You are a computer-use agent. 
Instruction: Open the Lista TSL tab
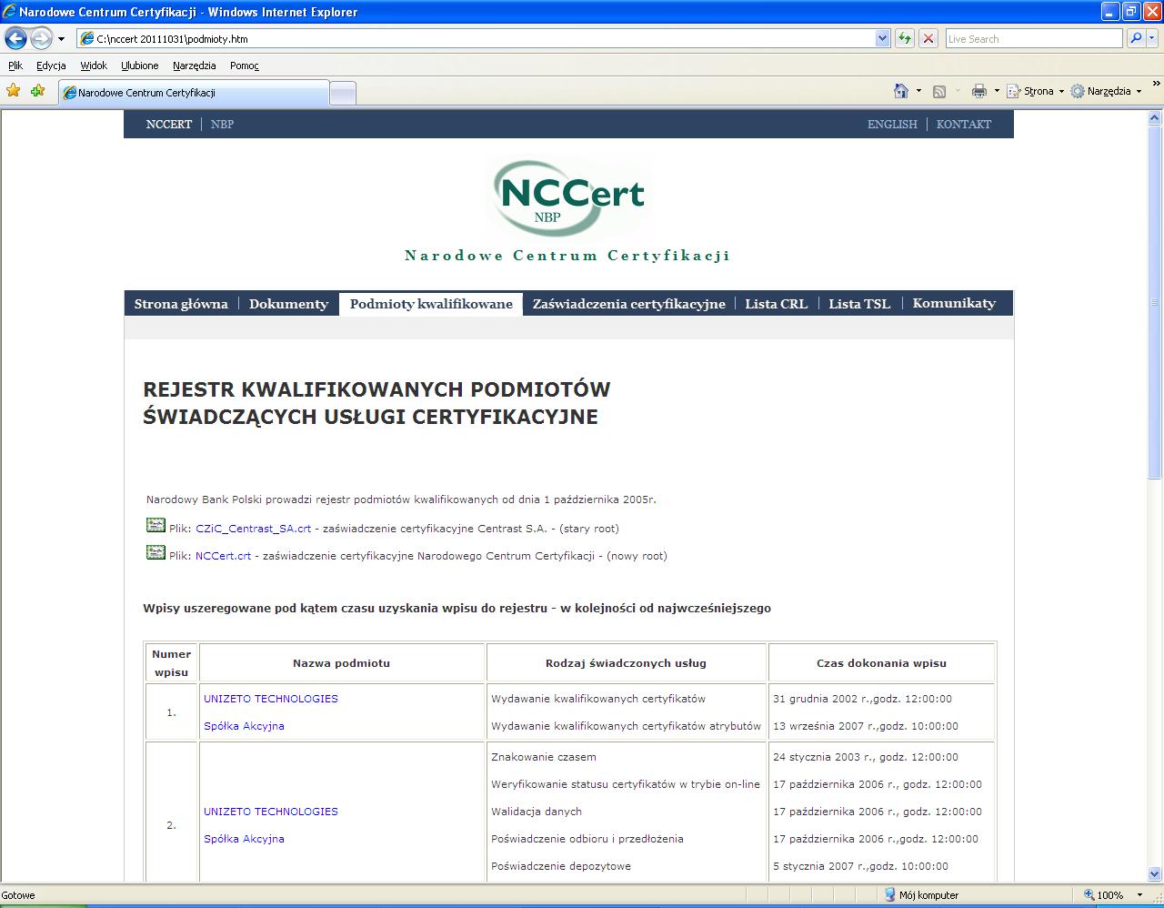pyautogui.click(x=859, y=304)
